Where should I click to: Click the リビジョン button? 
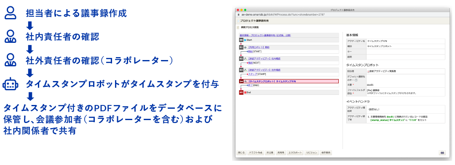point(311,152)
